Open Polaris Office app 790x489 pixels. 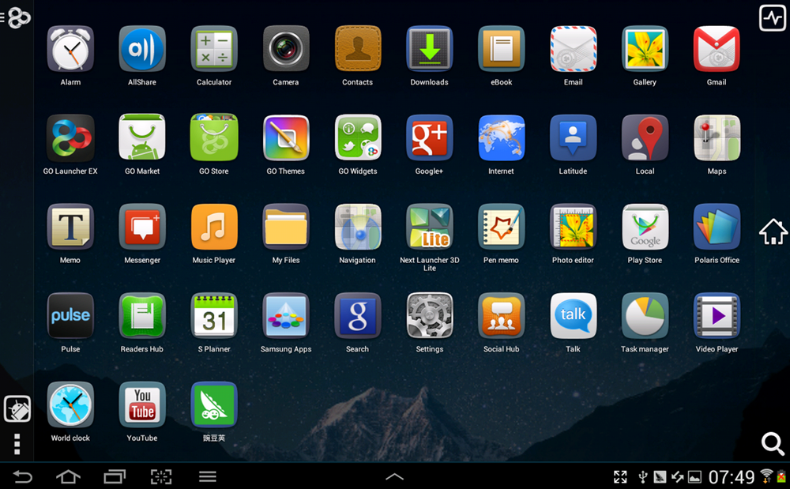[x=717, y=228]
